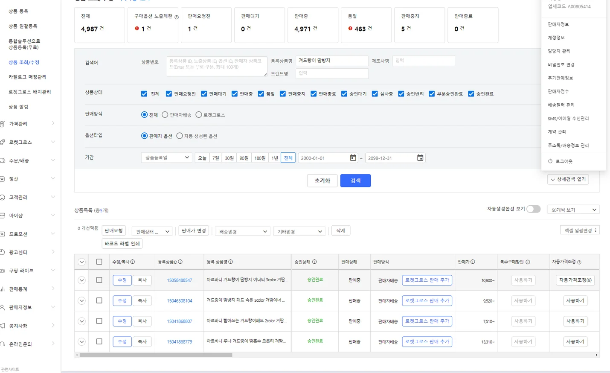Click the info icon next to 승인상태
Viewport: 610px width, 373px height.
pos(314,262)
